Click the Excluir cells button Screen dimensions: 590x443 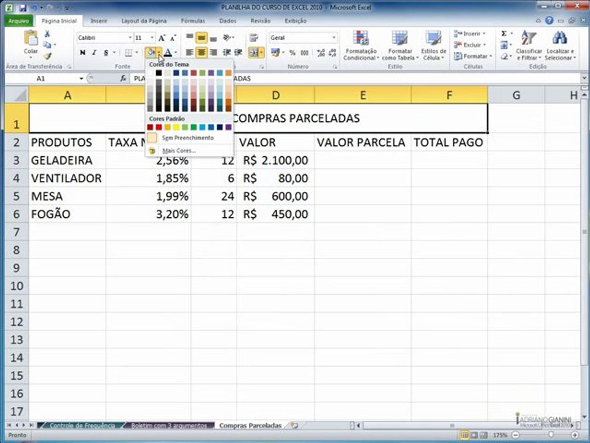pyautogui.click(x=470, y=45)
